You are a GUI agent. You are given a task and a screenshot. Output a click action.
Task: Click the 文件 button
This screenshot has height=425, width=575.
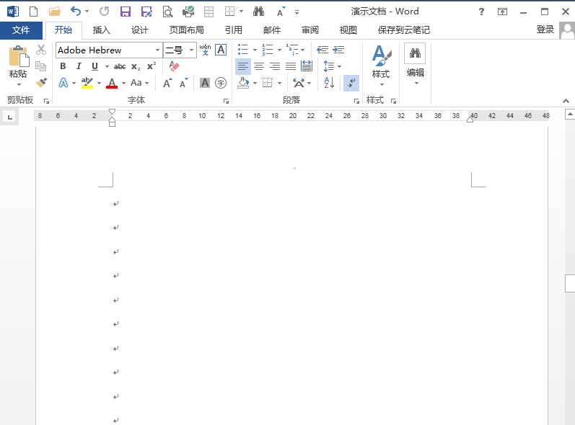(x=21, y=30)
